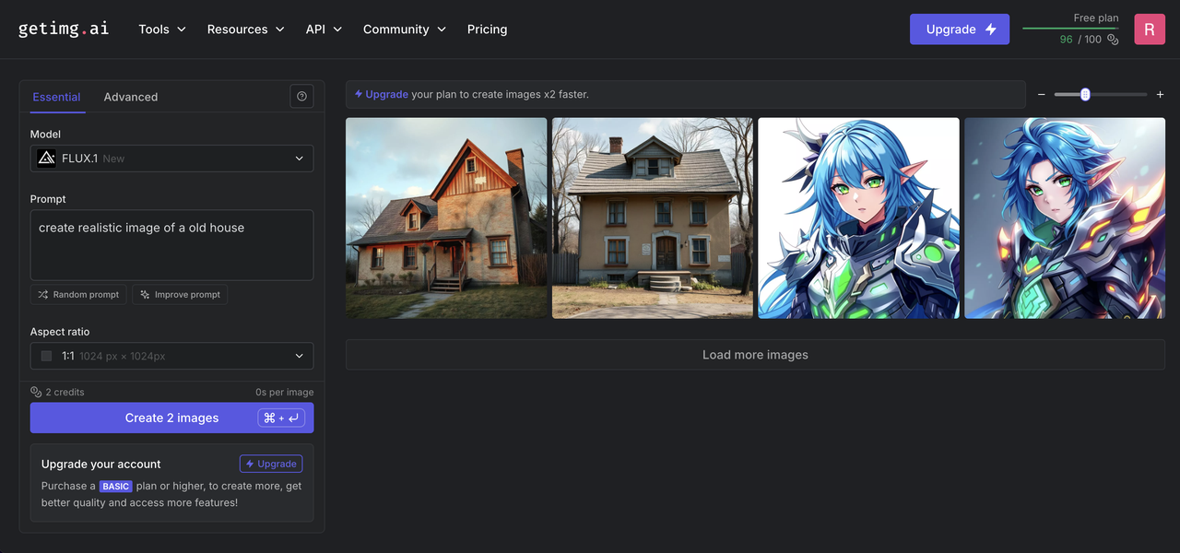The image size is (1180, 553).
Task: Click the minus zoom icon
Action: click(1042, 95)
